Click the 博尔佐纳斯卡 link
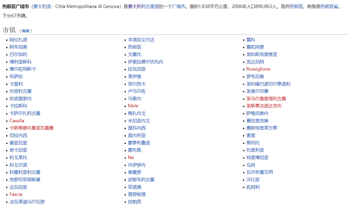The image size is (348, 210). pyautogui.click(x=23, y=69)
